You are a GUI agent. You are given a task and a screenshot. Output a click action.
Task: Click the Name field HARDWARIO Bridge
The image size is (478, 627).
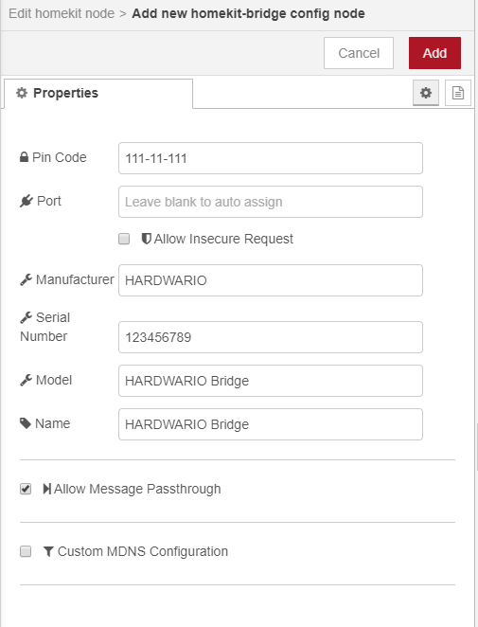pyautogui.click(x=271, y=424)
